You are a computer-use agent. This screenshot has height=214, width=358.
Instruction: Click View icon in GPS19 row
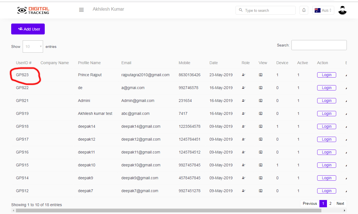261,113
